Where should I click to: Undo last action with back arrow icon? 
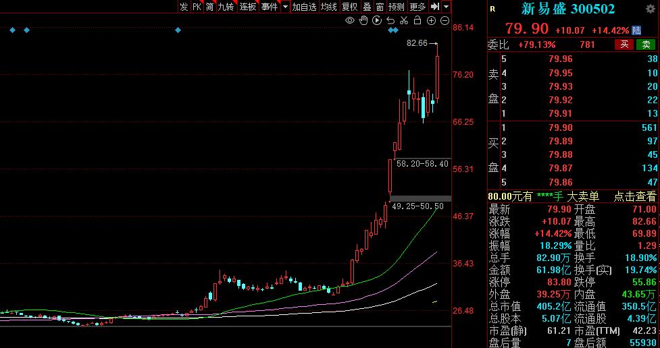coord(390,21)
